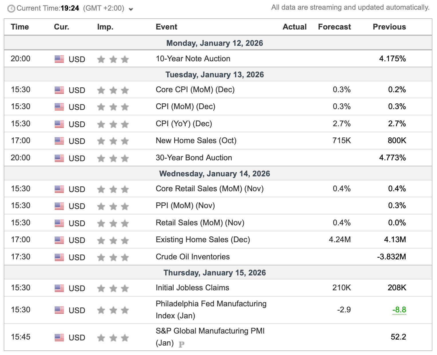
Task: Click US flag in 10-Year Note Auction row
Action: [x=59, y=59]
